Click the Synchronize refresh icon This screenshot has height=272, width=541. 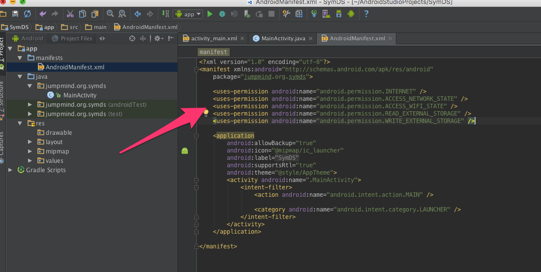tap(27, 14)
